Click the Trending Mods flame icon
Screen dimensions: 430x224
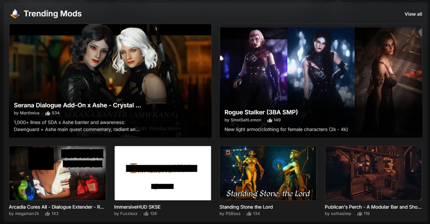click(x=15, y=14)
